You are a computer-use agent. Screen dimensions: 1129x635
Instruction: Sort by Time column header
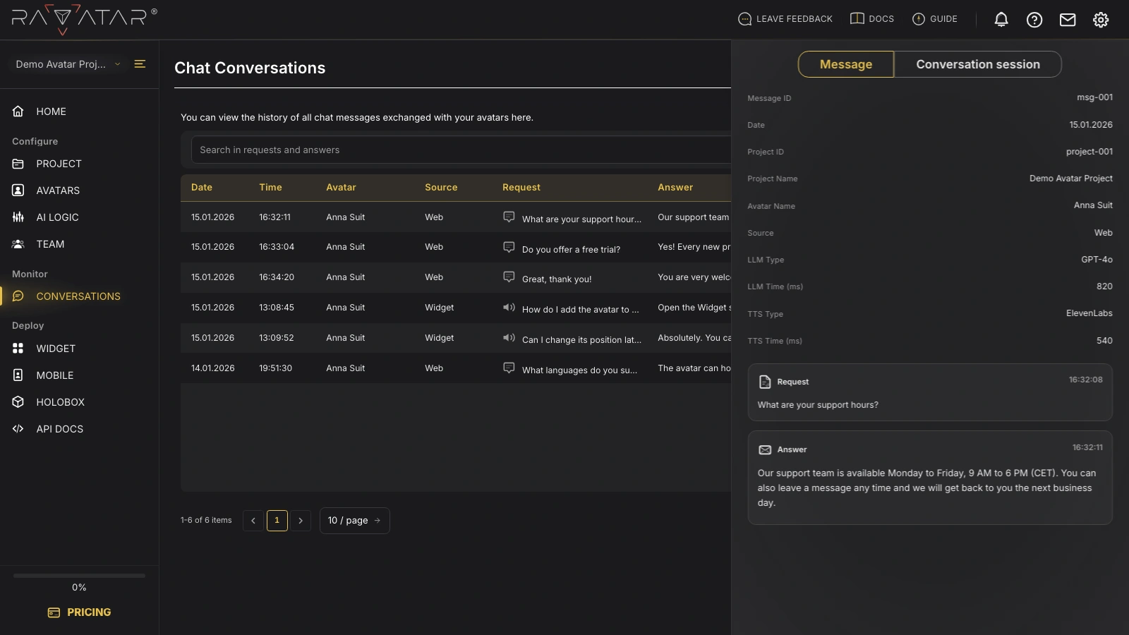click(x=270, y=187)
